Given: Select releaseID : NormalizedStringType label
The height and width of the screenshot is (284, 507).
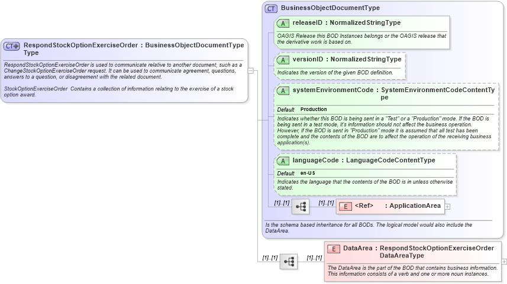Looking at the screenshot, I should click(x=346, y=22).
